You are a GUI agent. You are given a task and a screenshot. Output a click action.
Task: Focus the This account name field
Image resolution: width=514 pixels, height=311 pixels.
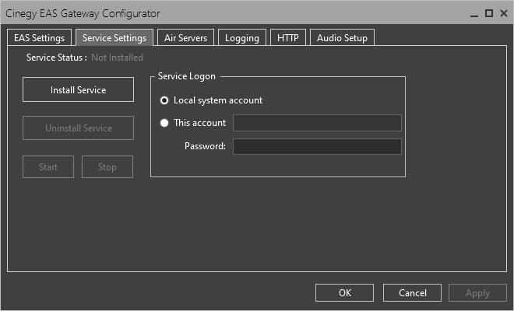click(x=317, y=123)
